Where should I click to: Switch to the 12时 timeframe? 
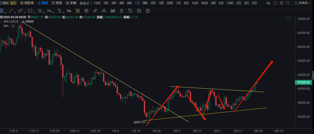coord(230,3)
